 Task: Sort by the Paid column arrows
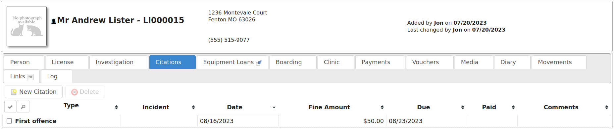(x=513, y=107)
